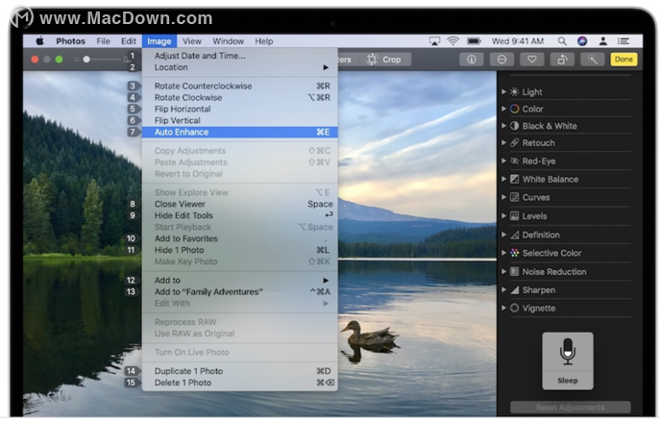Open the user account menu bar icon

602,41
